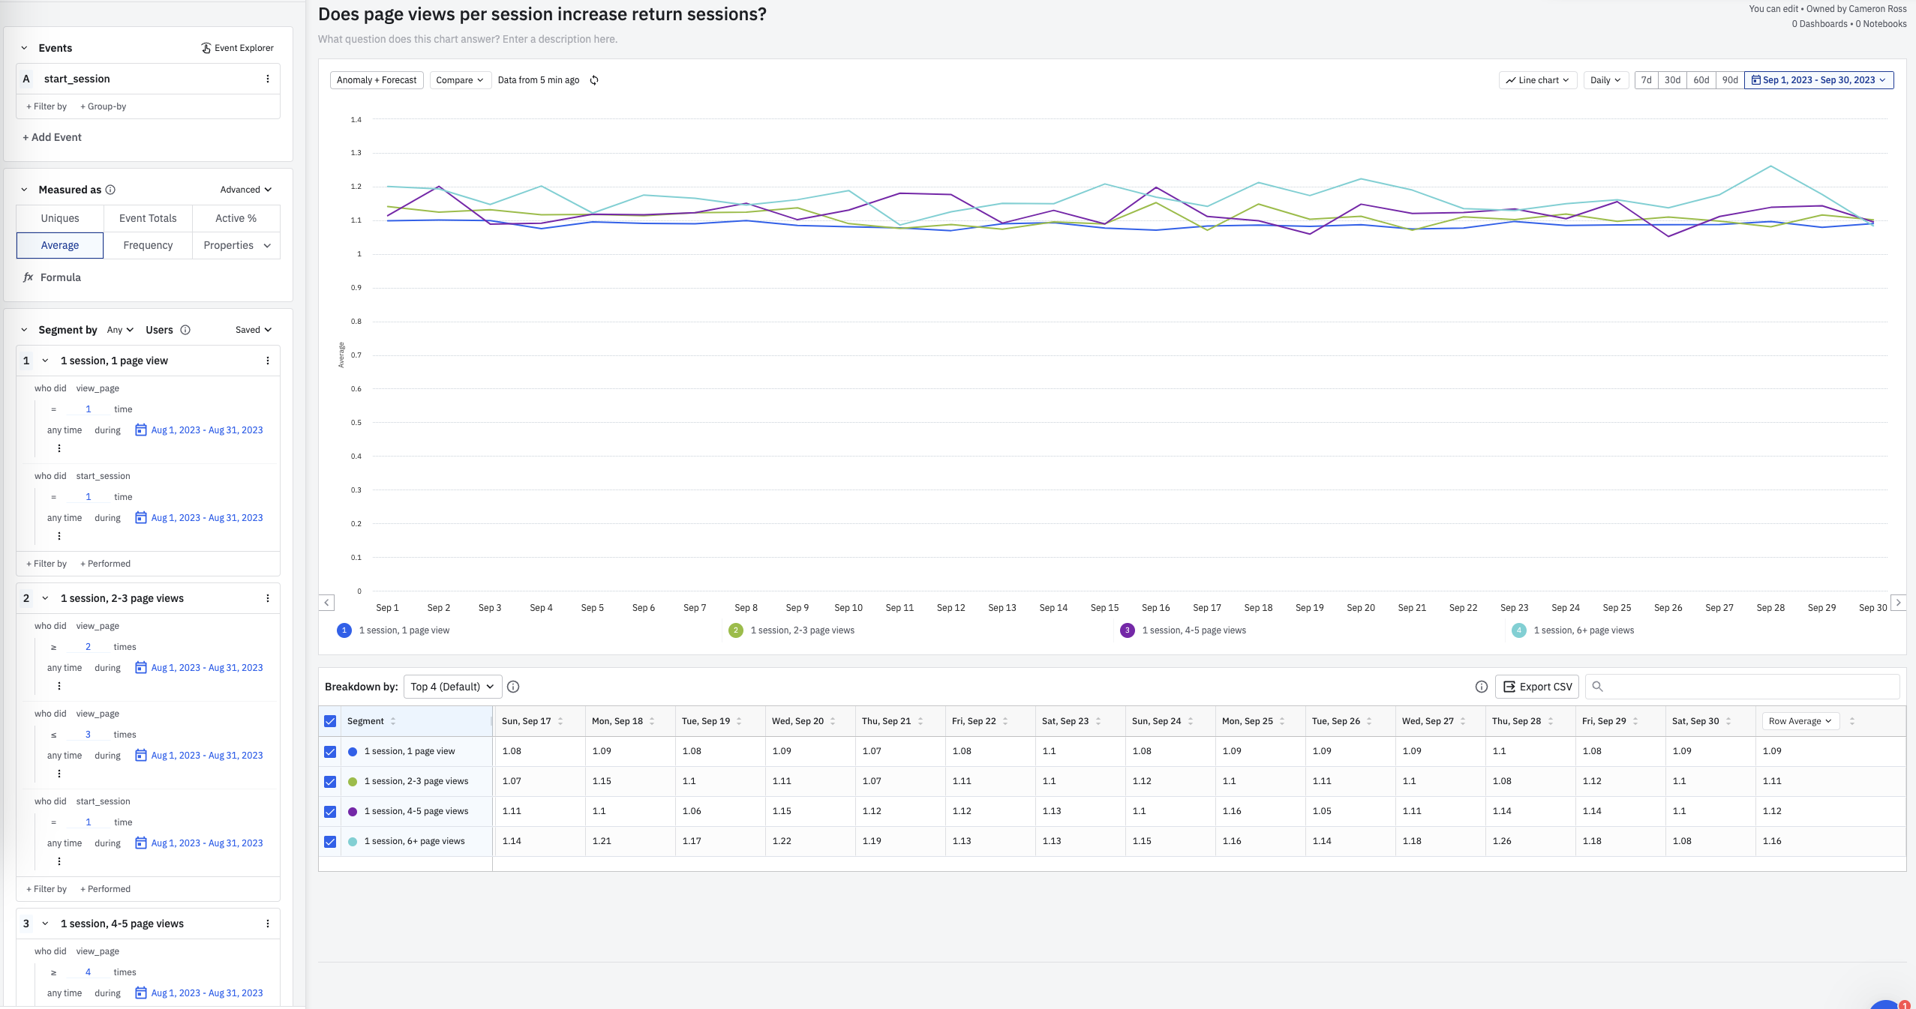The image size is (1916, 1009).
Task: Click purple legend swatch for 4-5 page views
Action: (x=1127, y=630)
